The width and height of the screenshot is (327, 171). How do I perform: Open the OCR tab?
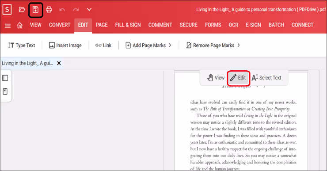coord(233,25)
